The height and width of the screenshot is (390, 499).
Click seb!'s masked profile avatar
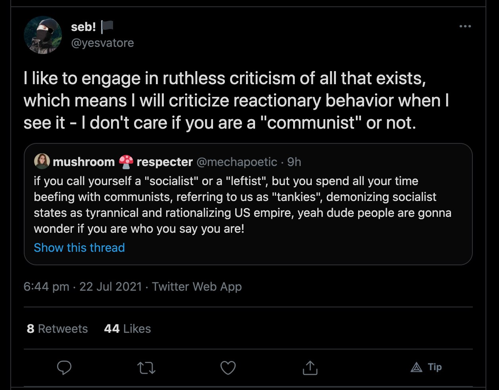(x=43, y=35)
